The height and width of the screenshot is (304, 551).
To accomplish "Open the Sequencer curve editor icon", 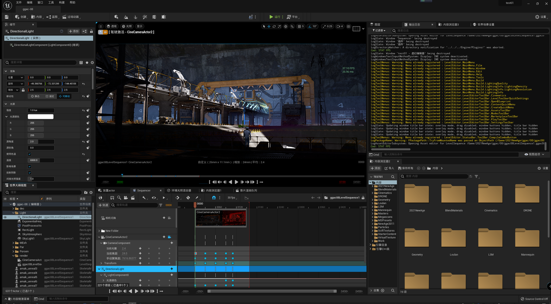I will [247, 198].
